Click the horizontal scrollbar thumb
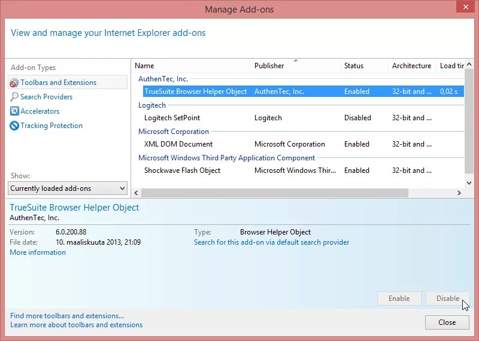 pyautogui.click(x=275, y=193)
